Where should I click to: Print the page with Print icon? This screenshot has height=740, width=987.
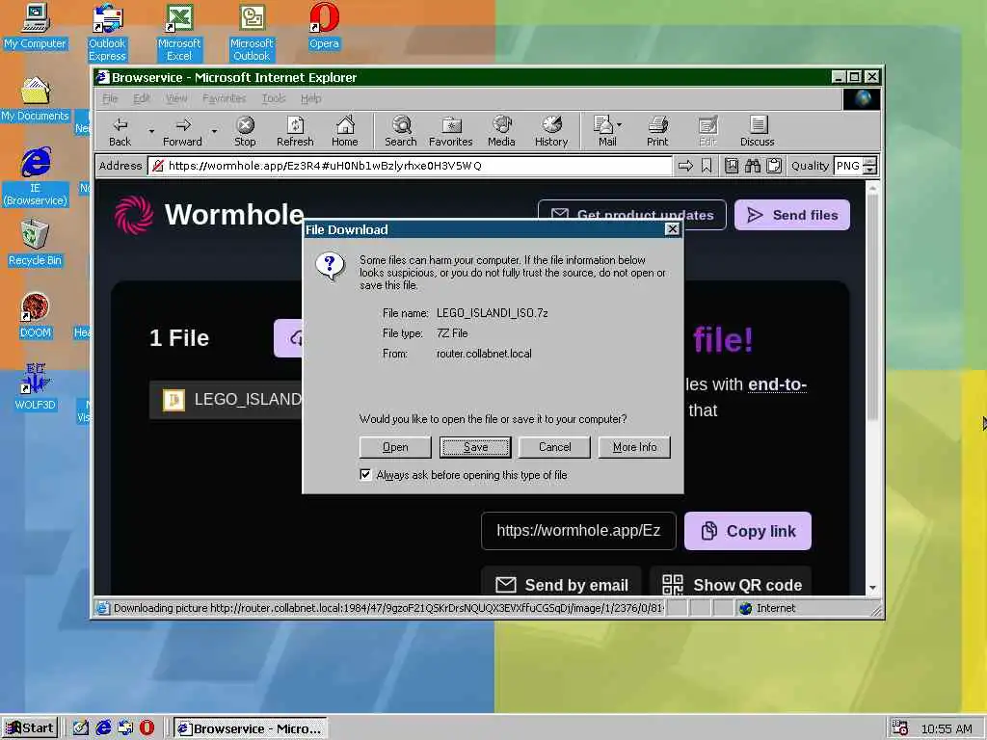pyautogui.click(x=657, y=131)
